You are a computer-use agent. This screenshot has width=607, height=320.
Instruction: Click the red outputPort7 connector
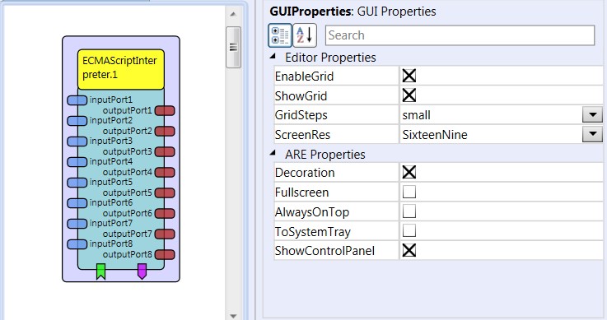click(x=165, y=234)
